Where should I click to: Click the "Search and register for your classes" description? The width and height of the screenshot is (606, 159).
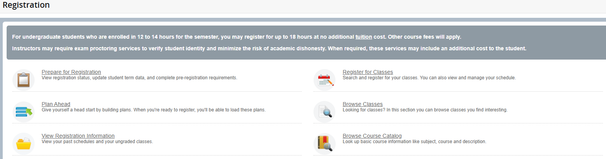pos(429,78)
